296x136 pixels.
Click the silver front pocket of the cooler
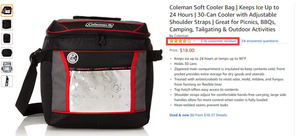point(100,91)
